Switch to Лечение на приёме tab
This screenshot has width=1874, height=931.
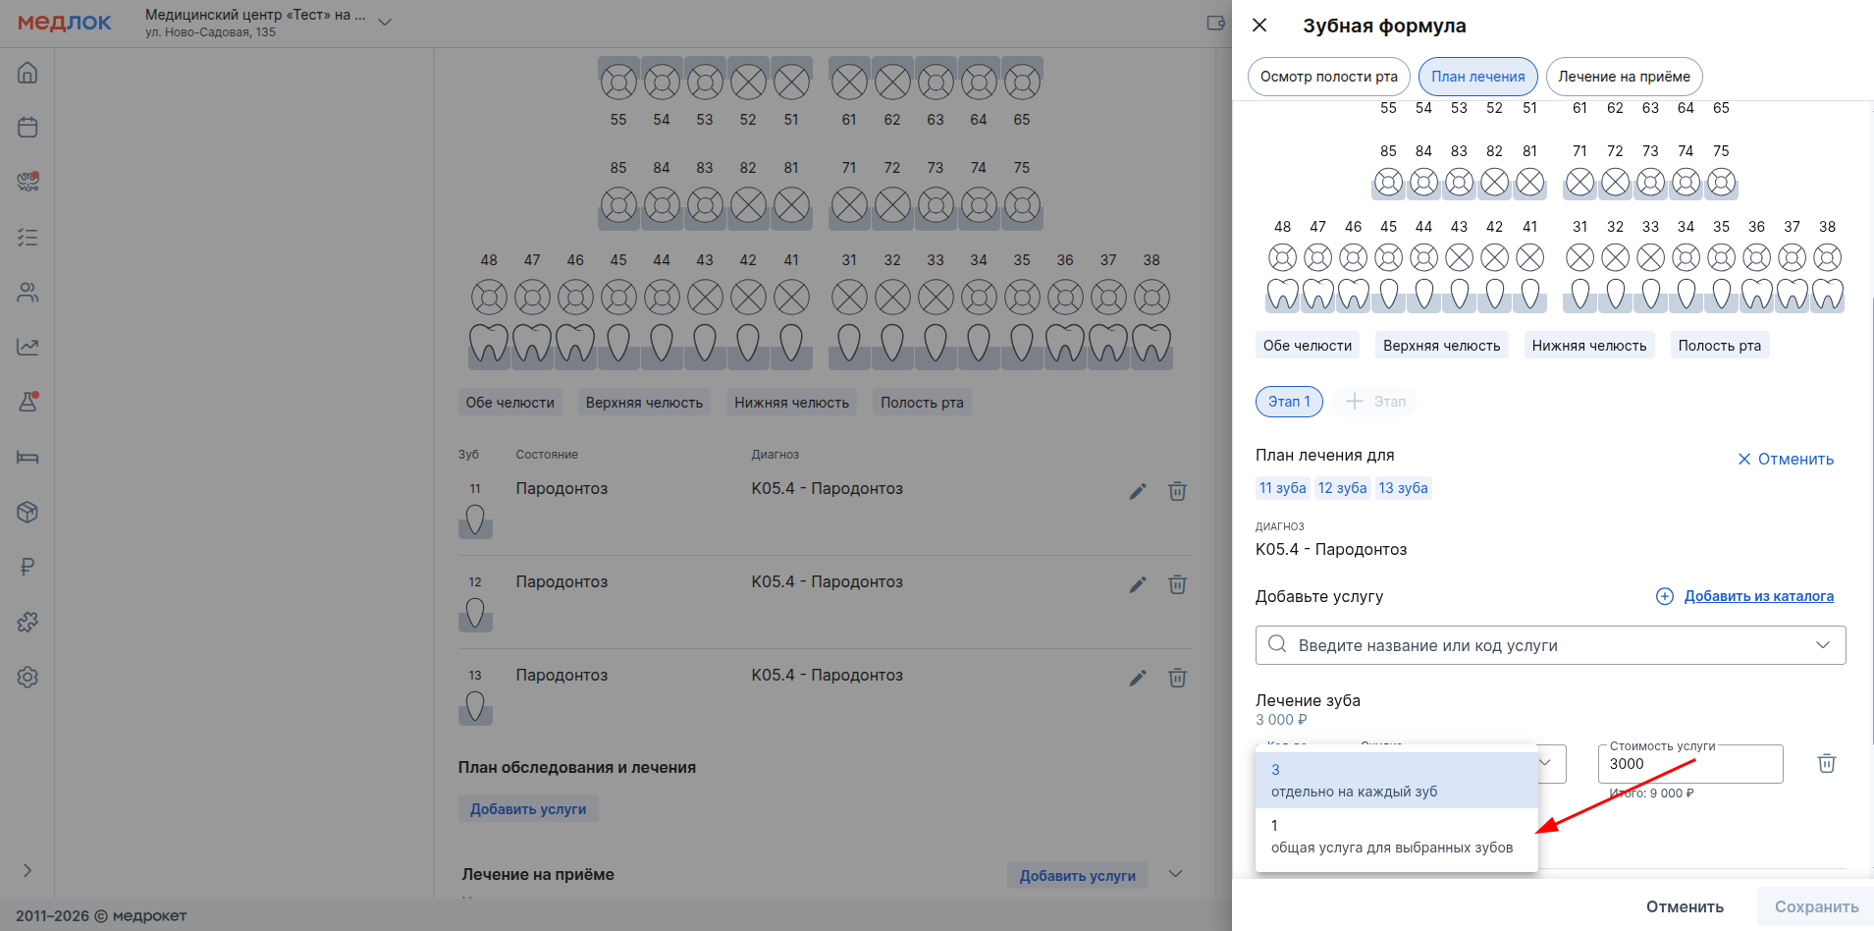coord(1624,77)
